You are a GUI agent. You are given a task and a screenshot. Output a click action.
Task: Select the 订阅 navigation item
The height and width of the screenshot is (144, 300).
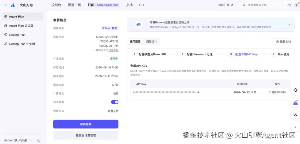tap(91, 5)
